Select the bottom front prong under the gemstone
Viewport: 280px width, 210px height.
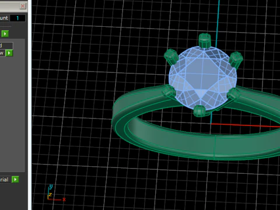[x=199, y=111]
